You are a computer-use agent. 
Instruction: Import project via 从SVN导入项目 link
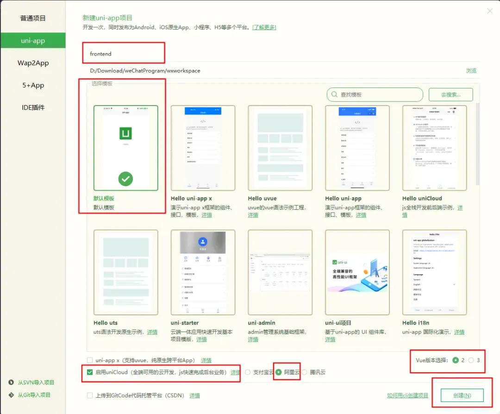pos(36,382)
